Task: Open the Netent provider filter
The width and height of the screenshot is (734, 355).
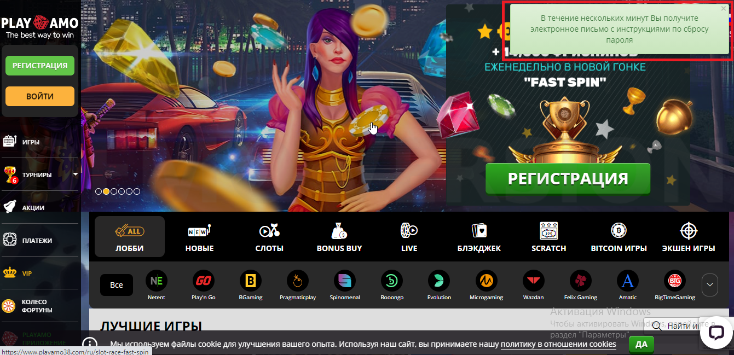Action: (x=156, y=286)
